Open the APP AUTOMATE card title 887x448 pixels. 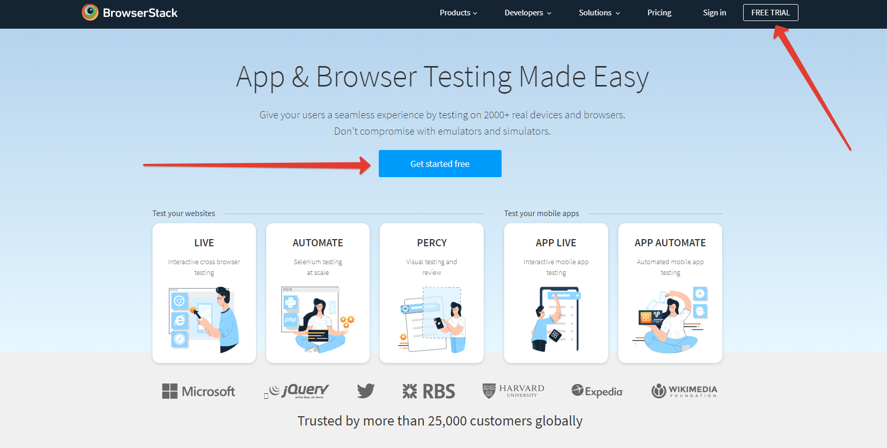pos(670,243)
